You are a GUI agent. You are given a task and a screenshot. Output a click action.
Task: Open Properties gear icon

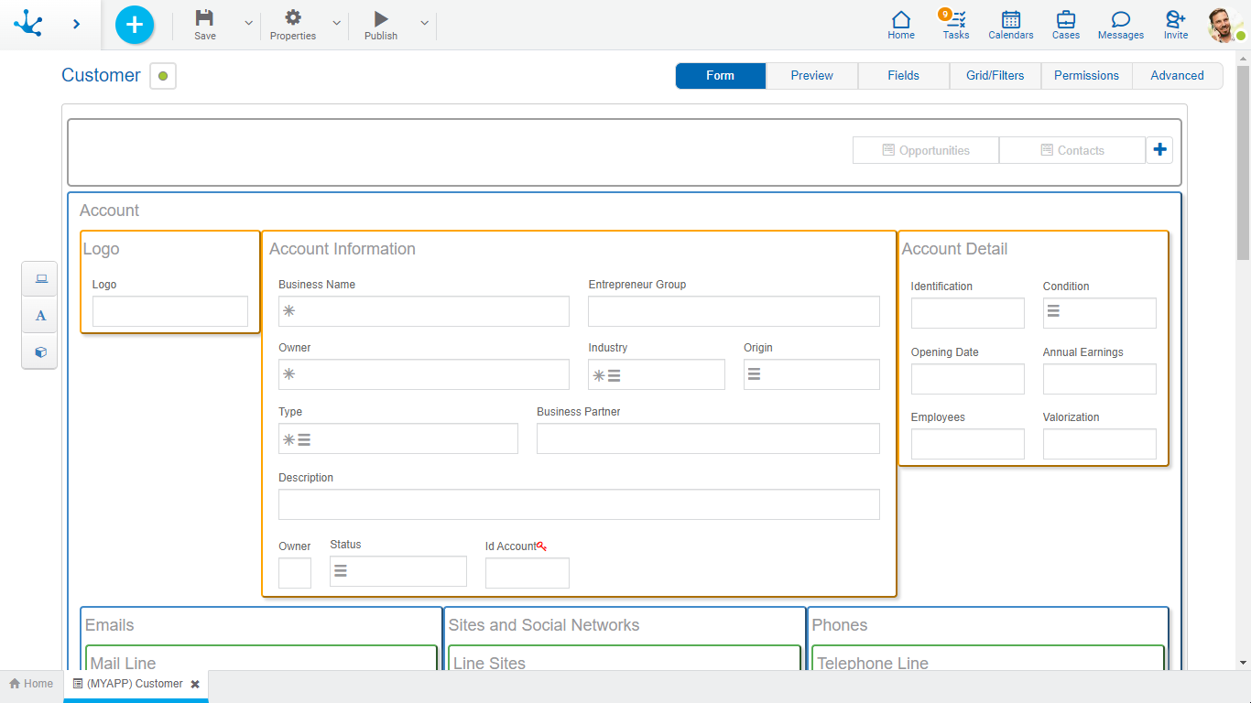(293, 19)
